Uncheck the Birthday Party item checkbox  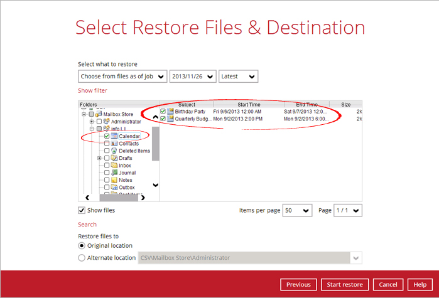pyautogui.click(x=163, y=111)
